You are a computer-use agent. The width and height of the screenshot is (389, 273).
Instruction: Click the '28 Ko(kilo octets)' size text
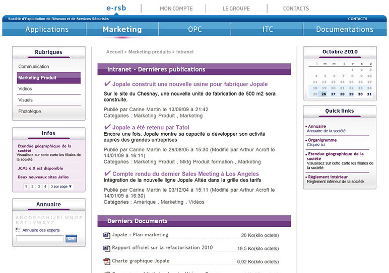pyautogui.click(x=260, y=235)
